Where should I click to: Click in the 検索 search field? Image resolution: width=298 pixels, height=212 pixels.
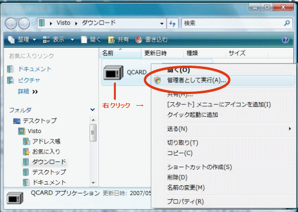pyautogui.click(x=233, y=23)
